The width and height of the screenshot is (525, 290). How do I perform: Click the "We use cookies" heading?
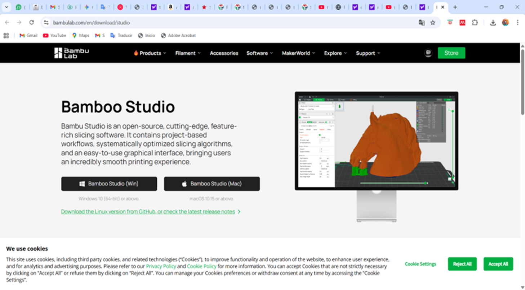coord(27,249)
